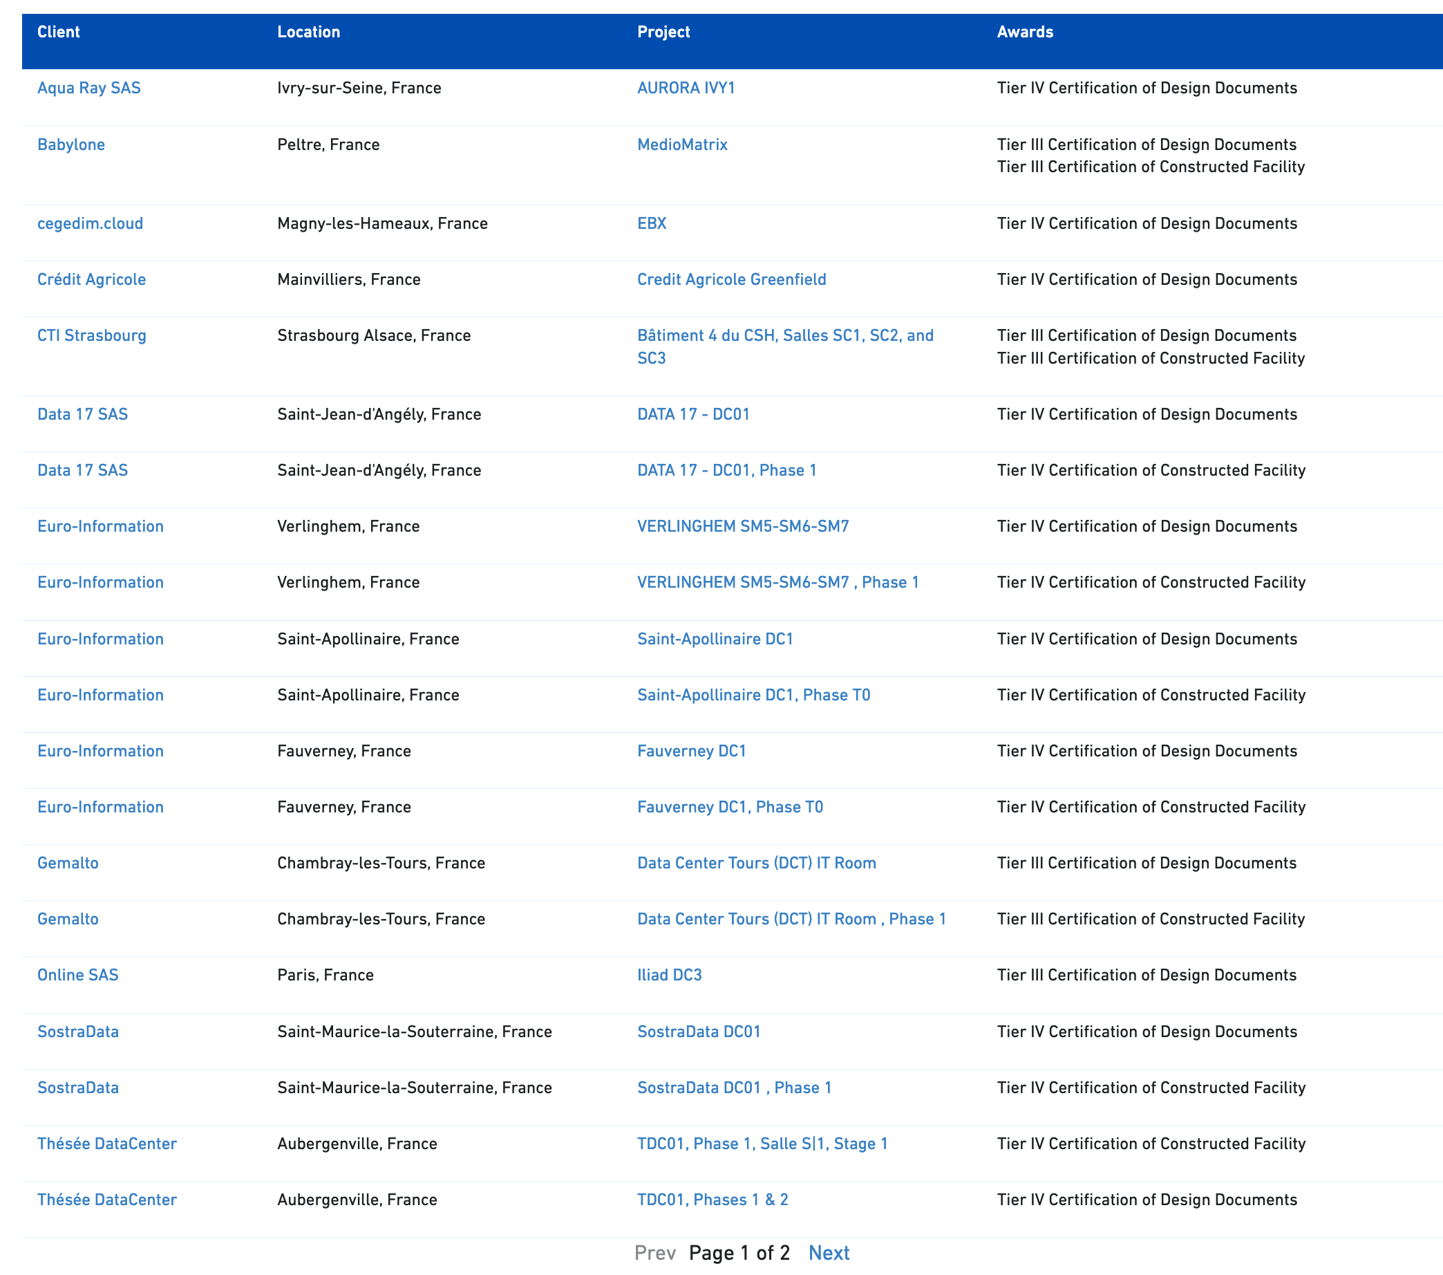Viewport: 1443px width, 1275px height.
Task: Click the Prev pagination link
Action: pyautogui.click(x=654, y=1253)
